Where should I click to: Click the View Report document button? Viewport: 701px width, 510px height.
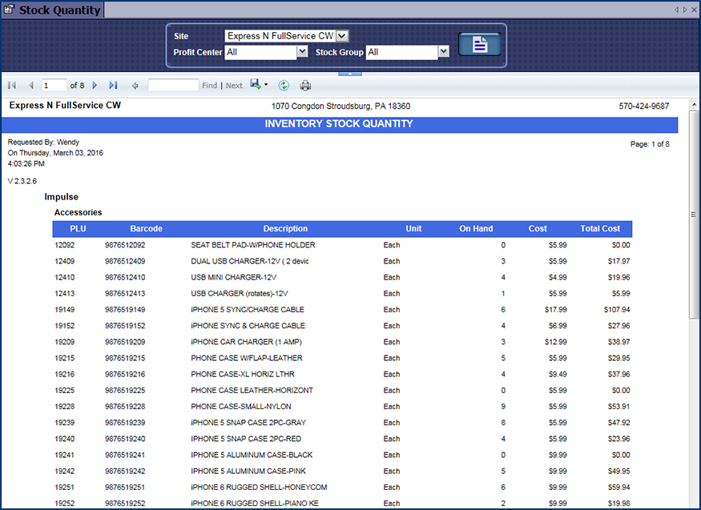click(479, 45)
